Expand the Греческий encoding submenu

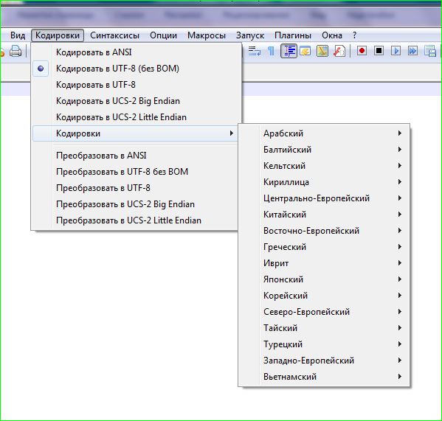click(x=324, y=247)
